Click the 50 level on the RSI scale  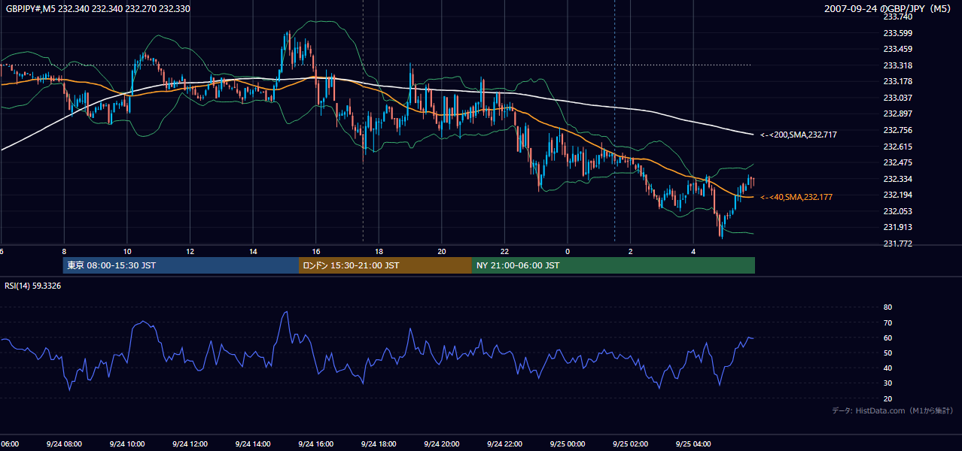click(x=887, y=353)
